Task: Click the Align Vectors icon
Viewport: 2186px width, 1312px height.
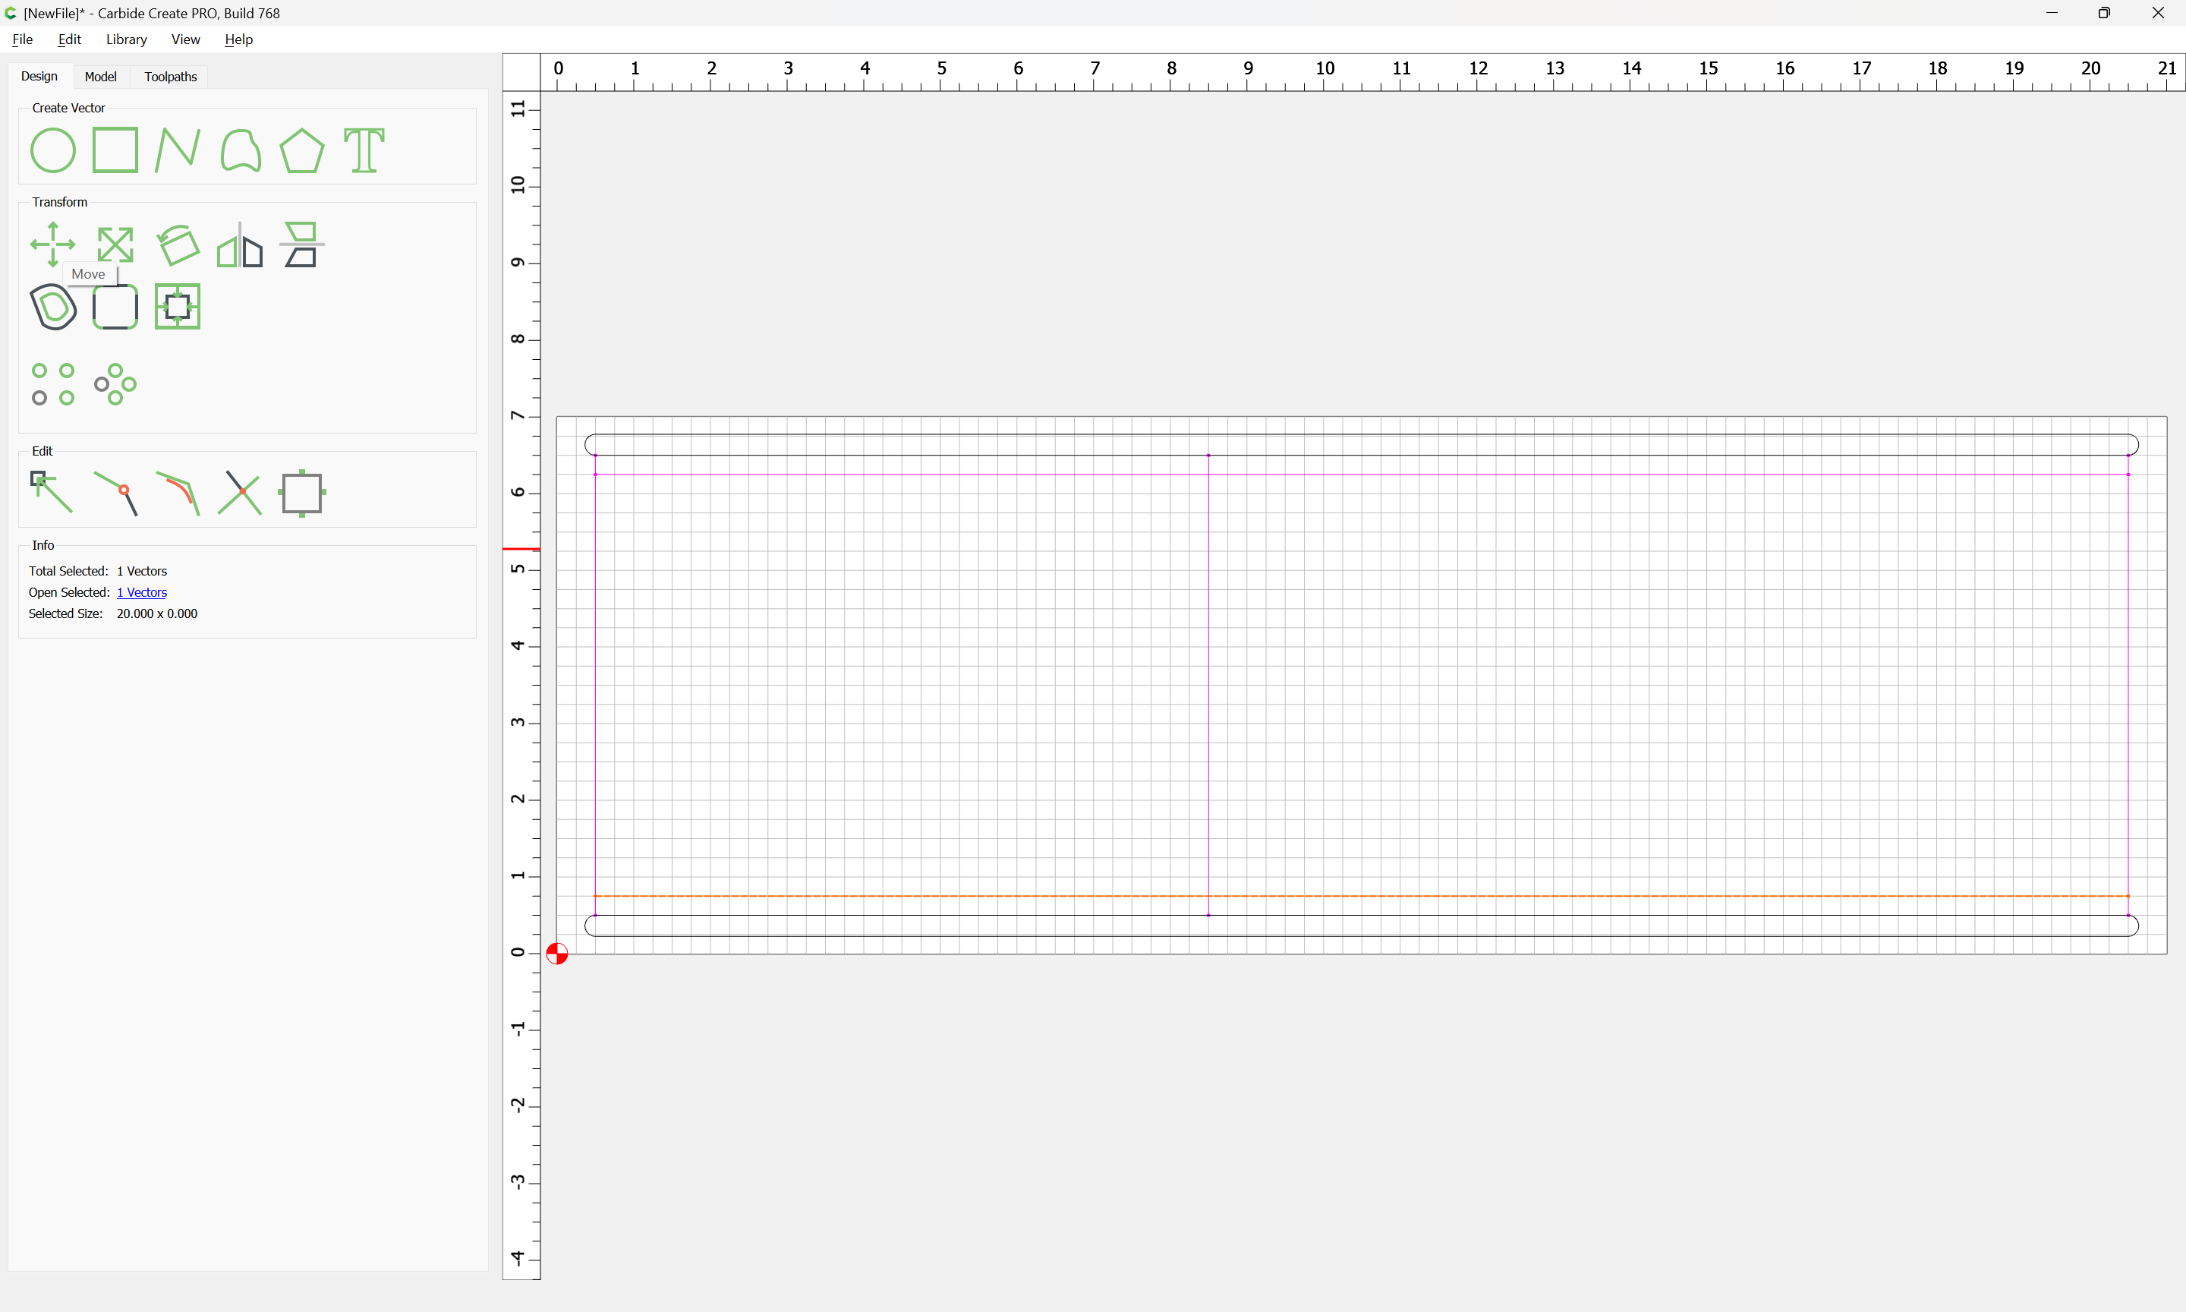Action: coord(302,245)
